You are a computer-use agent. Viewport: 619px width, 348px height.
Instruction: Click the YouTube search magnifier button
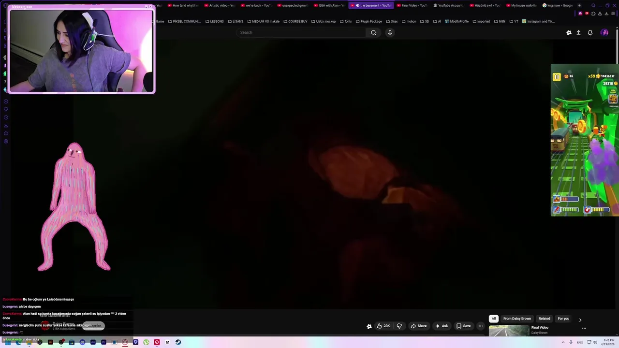(373, 32)
